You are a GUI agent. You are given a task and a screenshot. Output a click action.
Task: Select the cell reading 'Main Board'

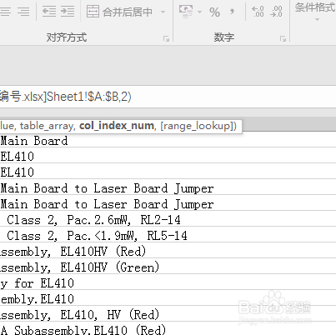click(168, 141)
